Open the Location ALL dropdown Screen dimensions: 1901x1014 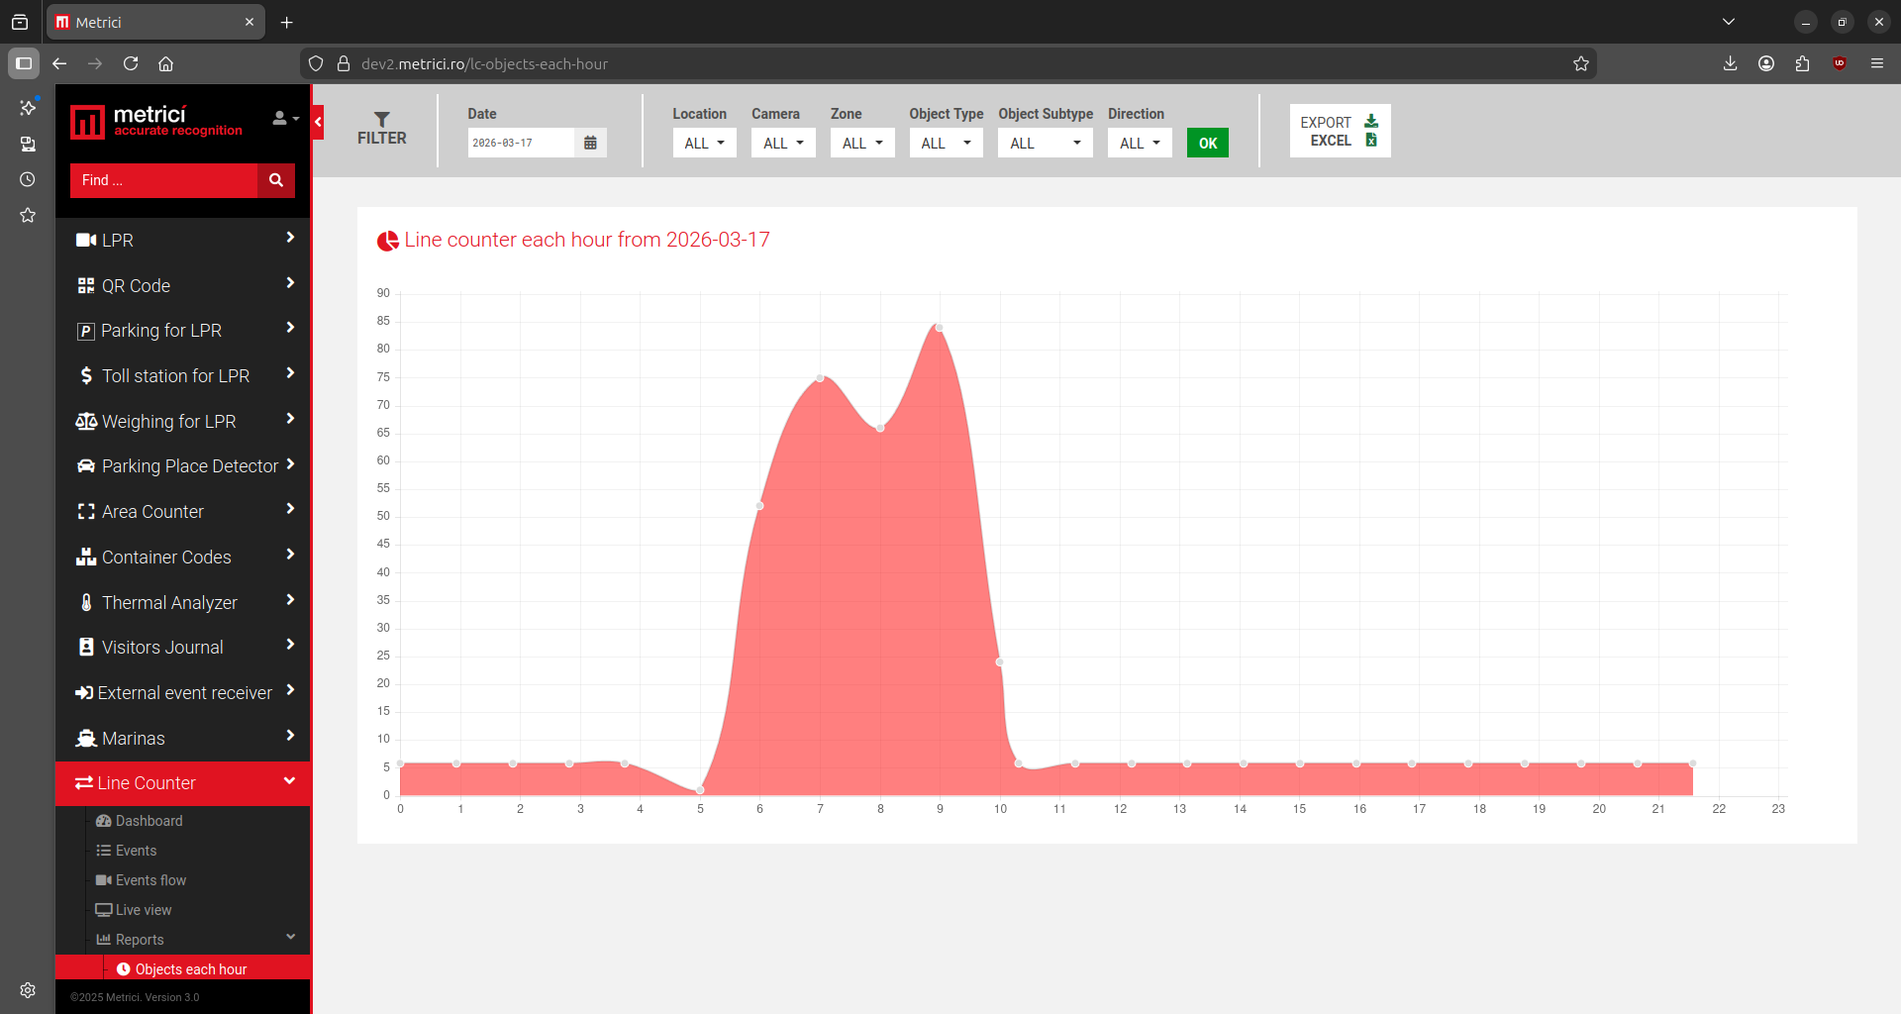705,143
